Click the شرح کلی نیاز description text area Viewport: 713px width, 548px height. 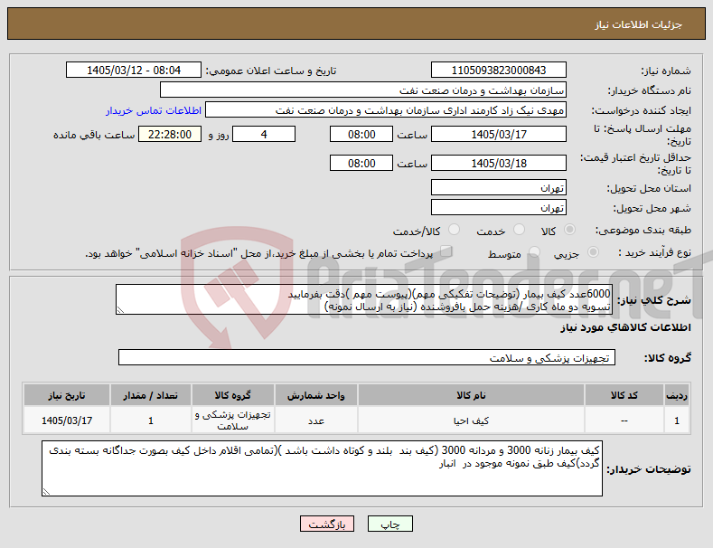pos(364,299)
